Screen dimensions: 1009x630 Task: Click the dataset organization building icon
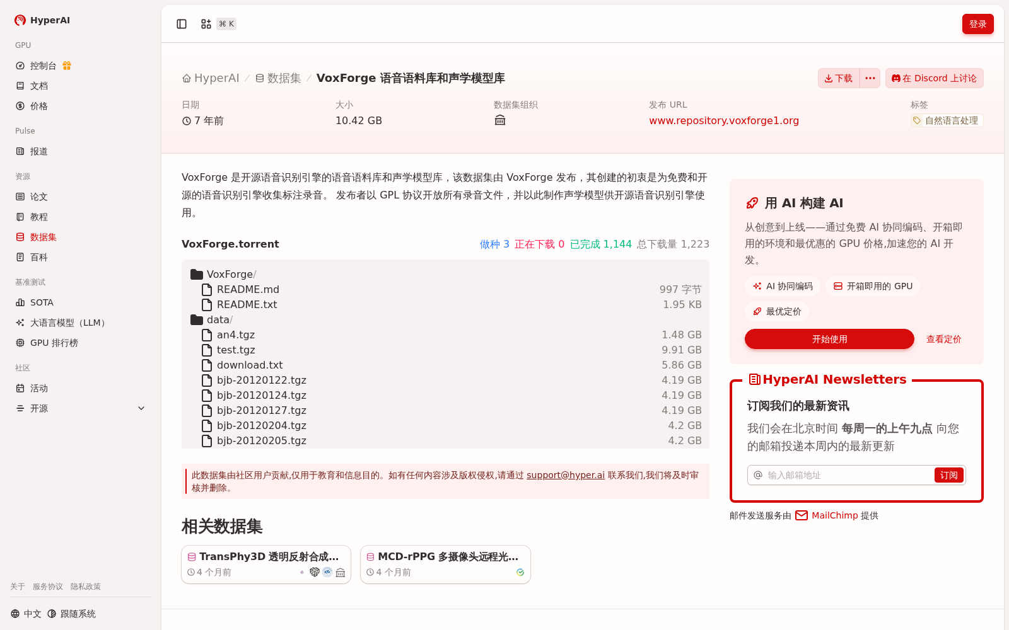pos(500,120)
